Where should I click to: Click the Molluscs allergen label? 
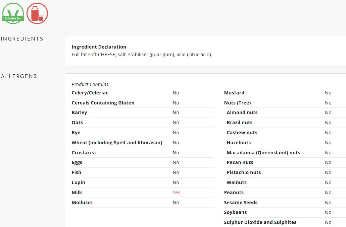(x=82, y=203)
